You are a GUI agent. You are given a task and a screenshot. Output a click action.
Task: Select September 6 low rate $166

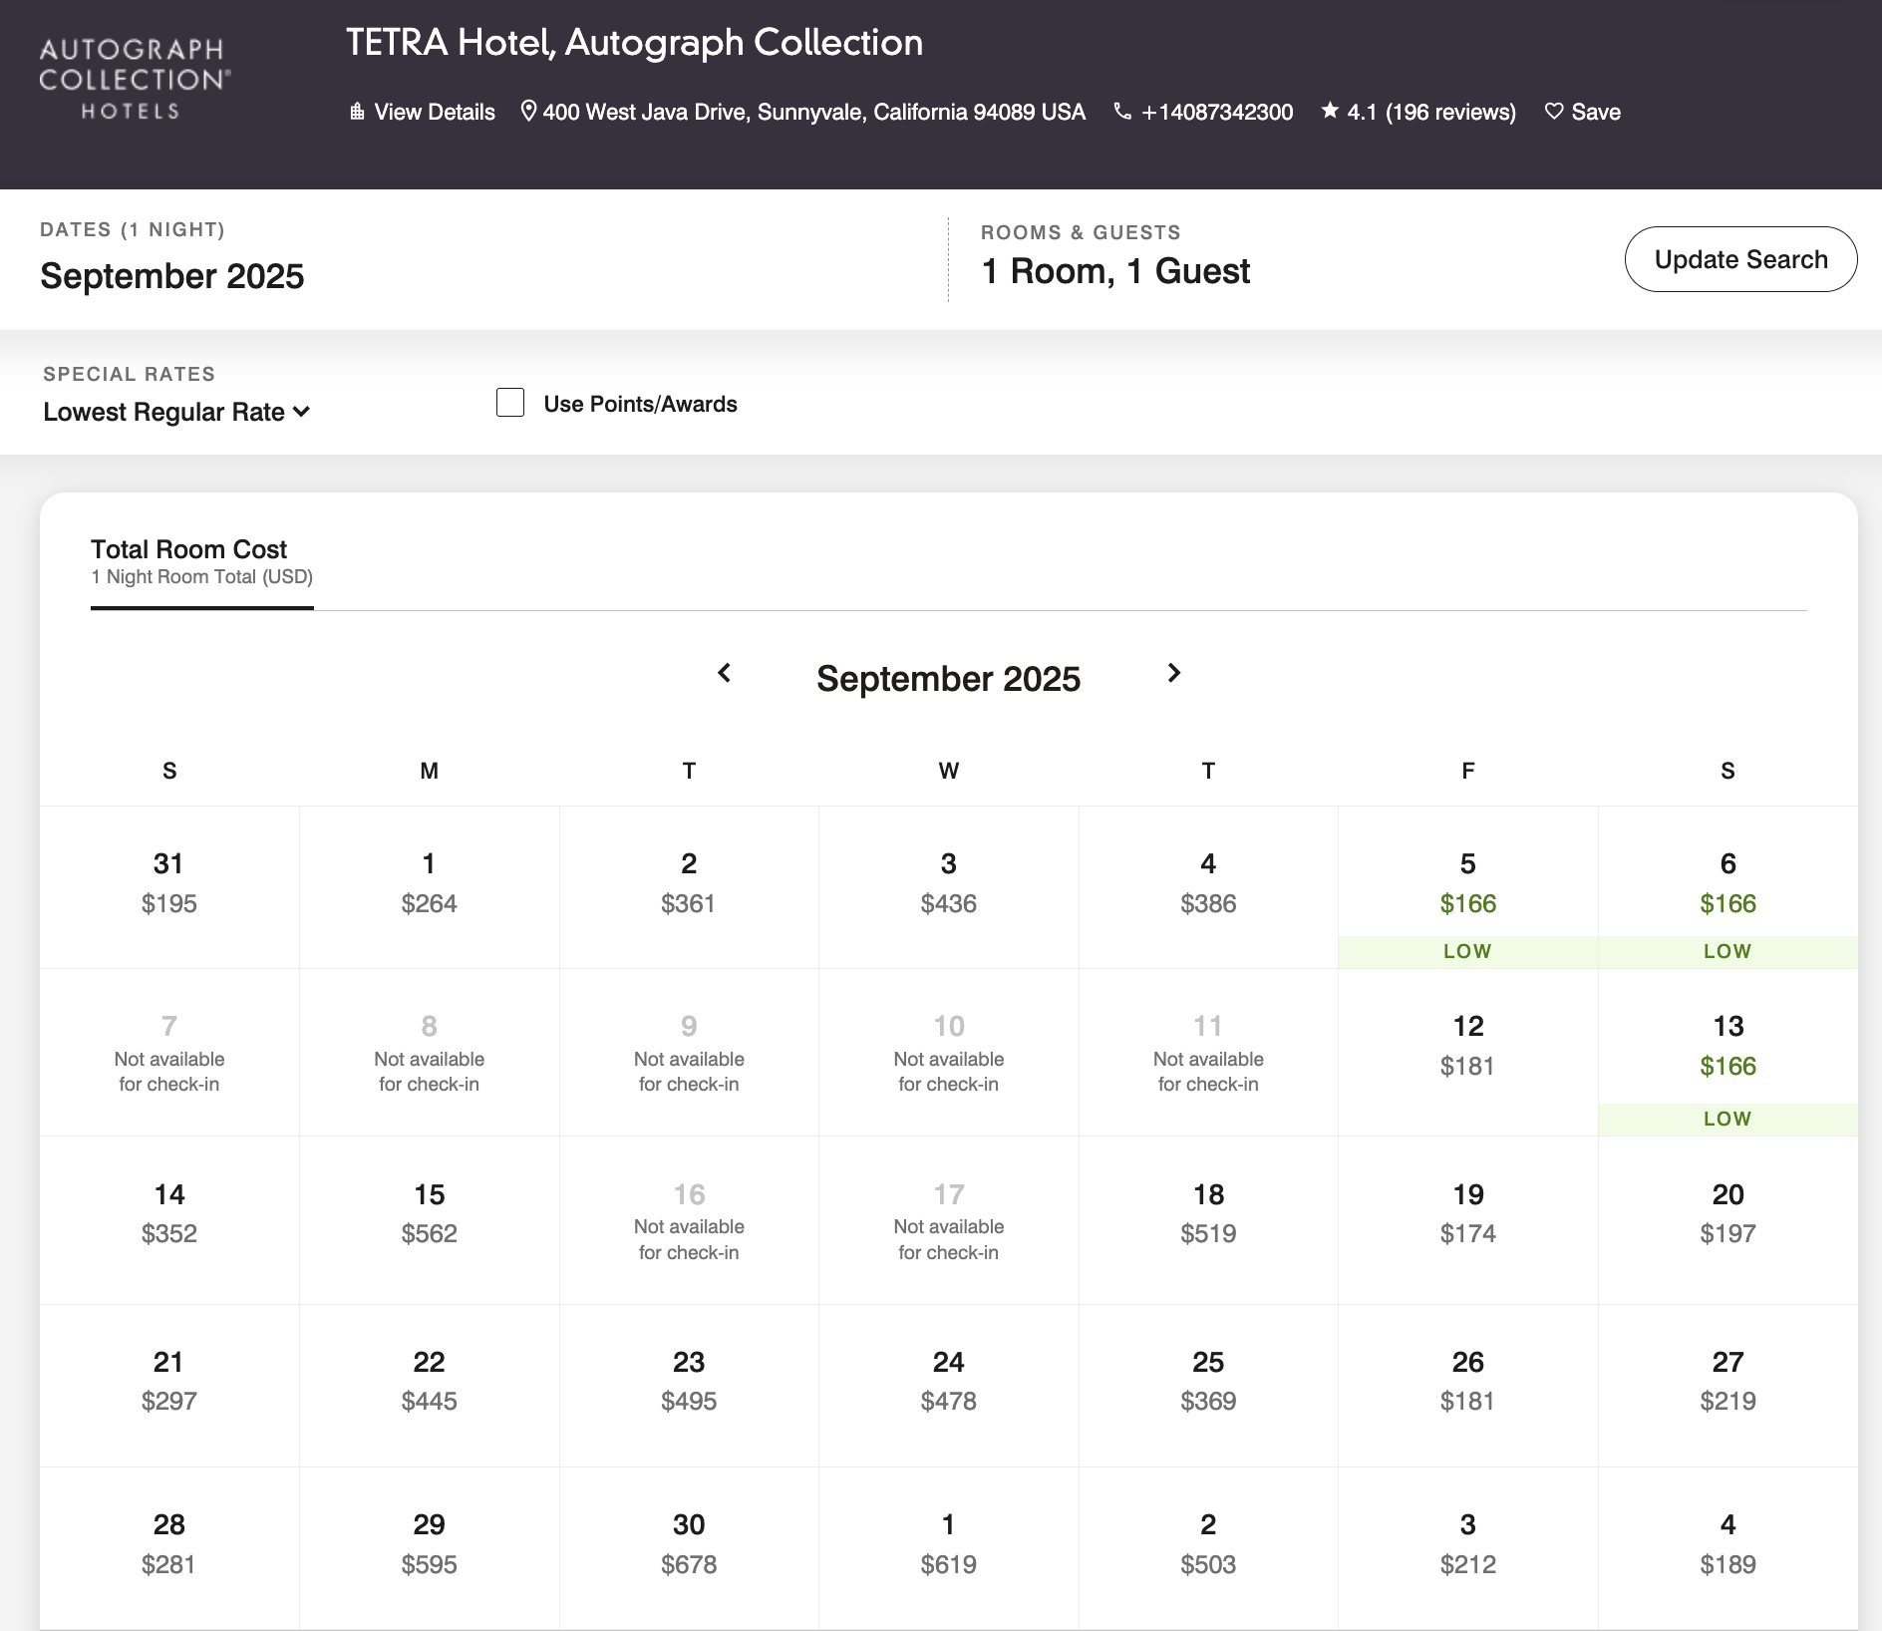click(1728, 887)
